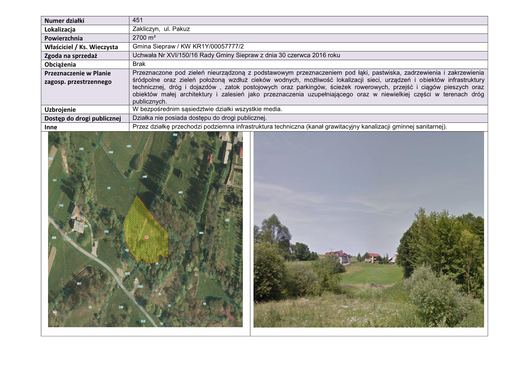Click the "Obciążenia" row label

pos(60,65)
